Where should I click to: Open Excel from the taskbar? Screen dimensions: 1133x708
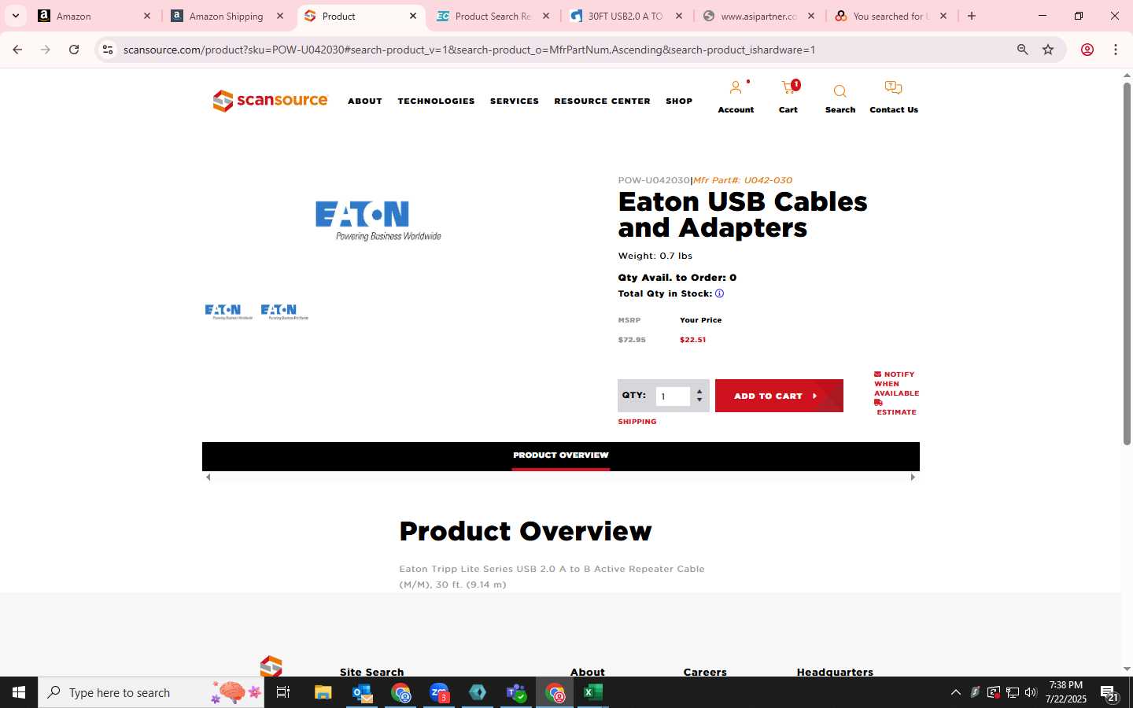(x=593, y=692)
